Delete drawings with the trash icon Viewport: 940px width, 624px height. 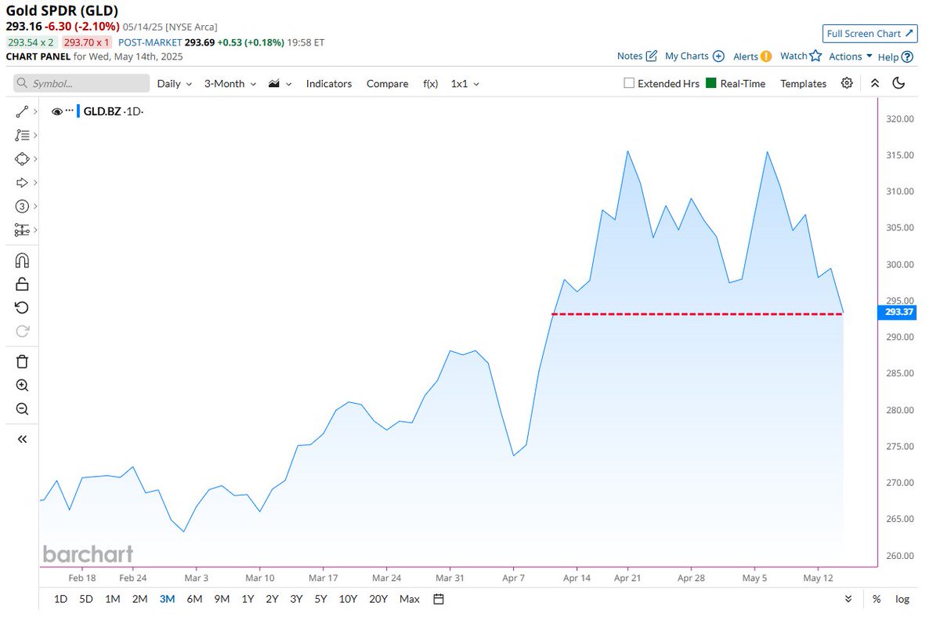tap(22, 361)
